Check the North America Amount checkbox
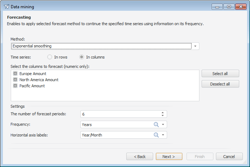 (x=15, y=80)
